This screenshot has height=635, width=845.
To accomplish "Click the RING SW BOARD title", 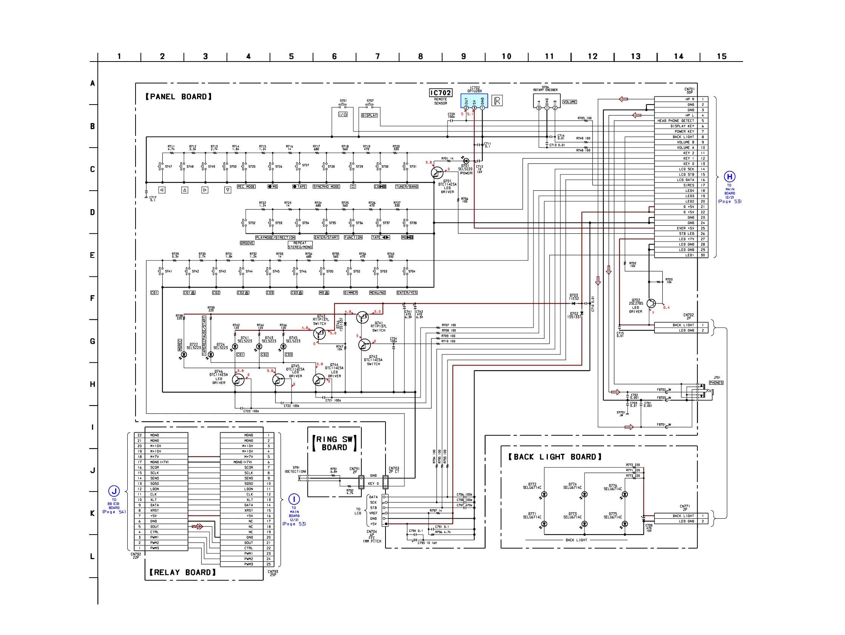I will (x=334, y=443).
